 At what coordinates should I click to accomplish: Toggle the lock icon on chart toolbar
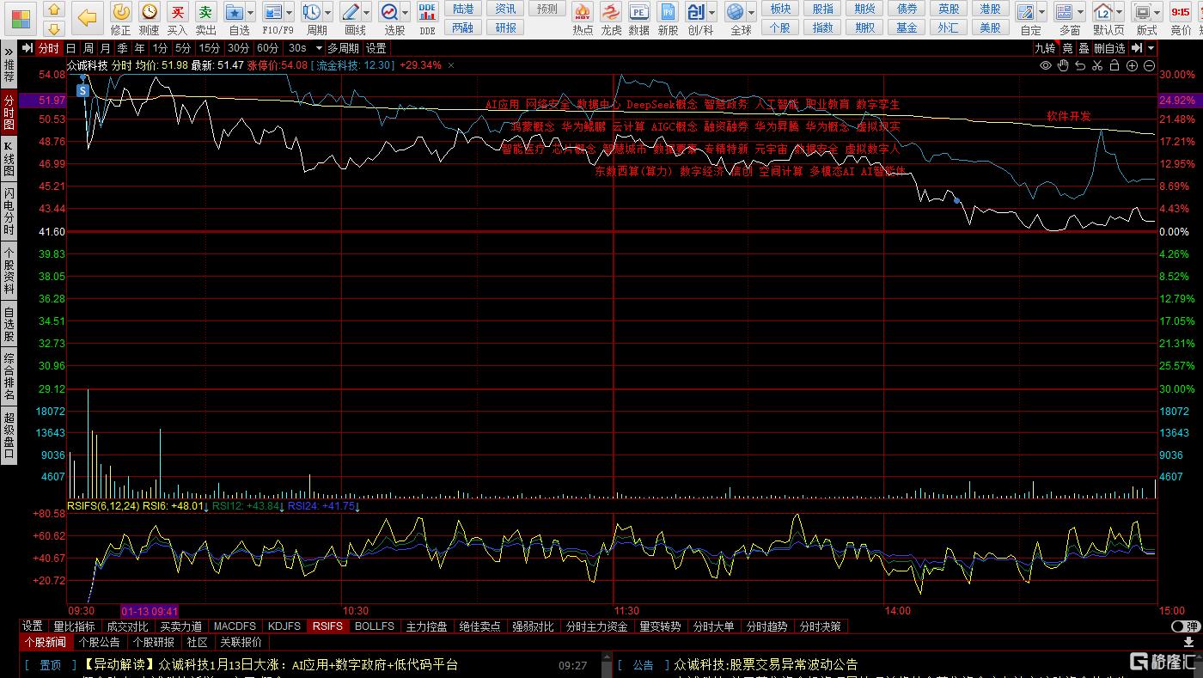(1114, 65)
